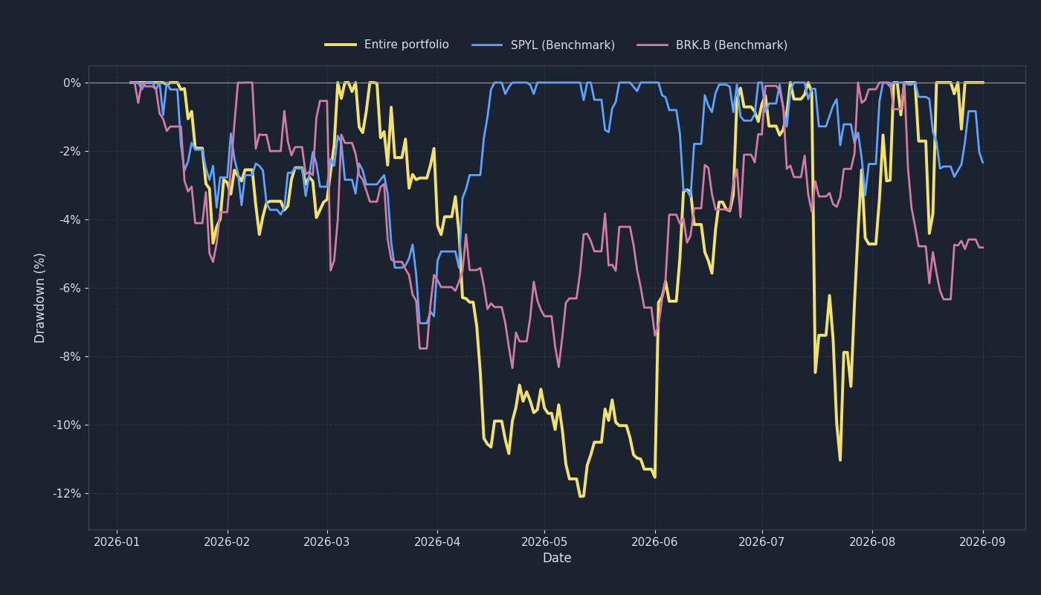Screen dimensions: 1041x595
Task: Click the 2026-03 date tick label
Action: (x=327, y=541)
